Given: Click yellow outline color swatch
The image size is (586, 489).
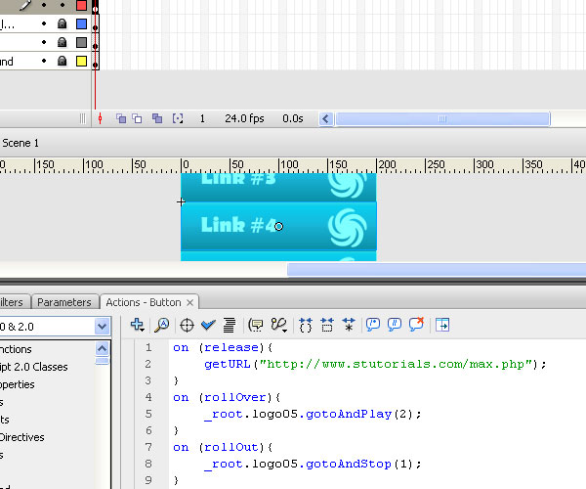Looking at the screenshot, I should pyautogui.click(x=81, y=61).
